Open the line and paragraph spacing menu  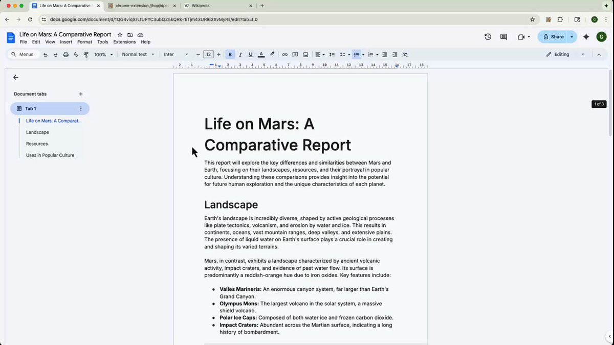point(332,55)
